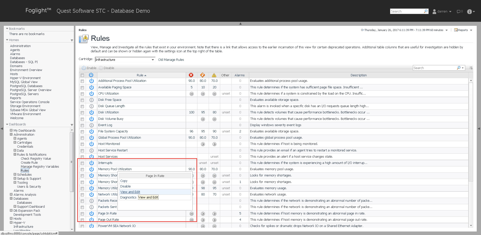Open the messages icon in header
Image resolution: width=481 pixels, height=235 pixels.
click(459, 12)
